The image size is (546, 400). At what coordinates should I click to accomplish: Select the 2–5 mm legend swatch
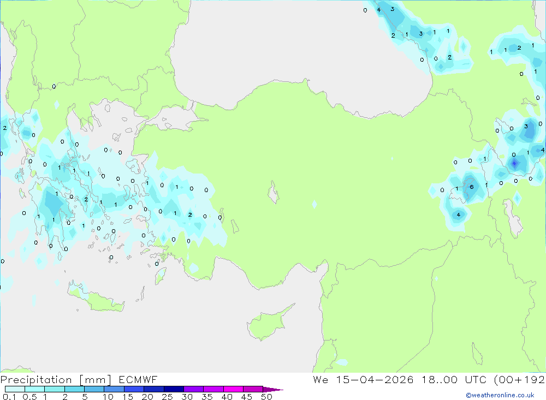tap(74, 389)
